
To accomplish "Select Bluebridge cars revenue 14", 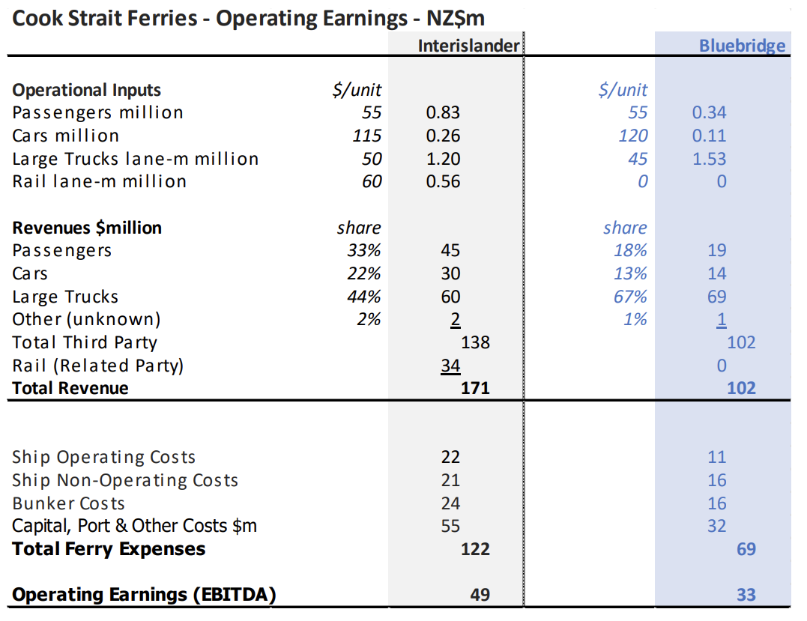I will pyautogui.click(x=716, y=273).
